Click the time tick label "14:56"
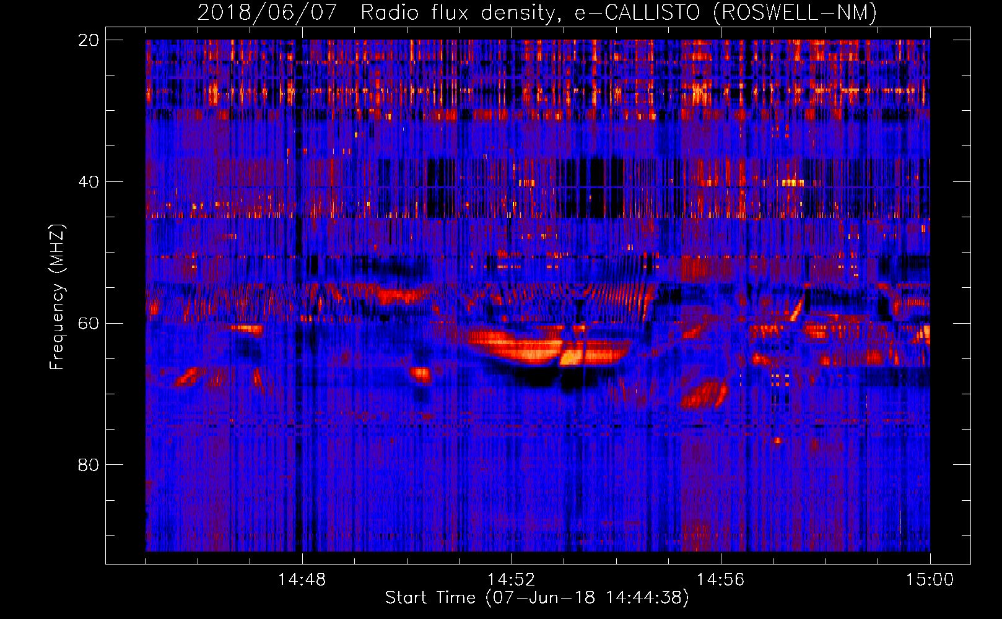The image size is (1002, 619). pos(720,580)
